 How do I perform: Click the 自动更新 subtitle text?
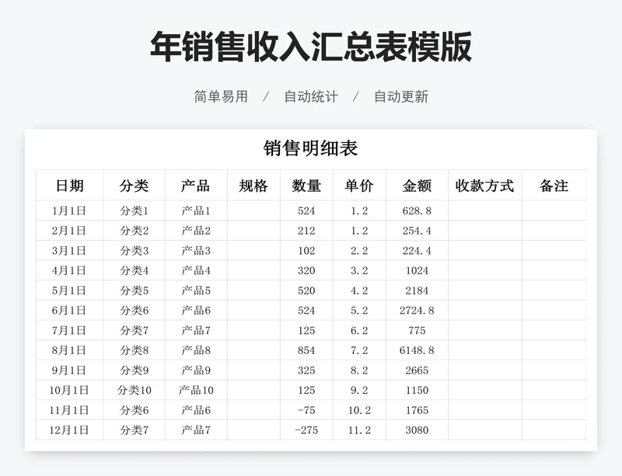click(x=401, y=96)
